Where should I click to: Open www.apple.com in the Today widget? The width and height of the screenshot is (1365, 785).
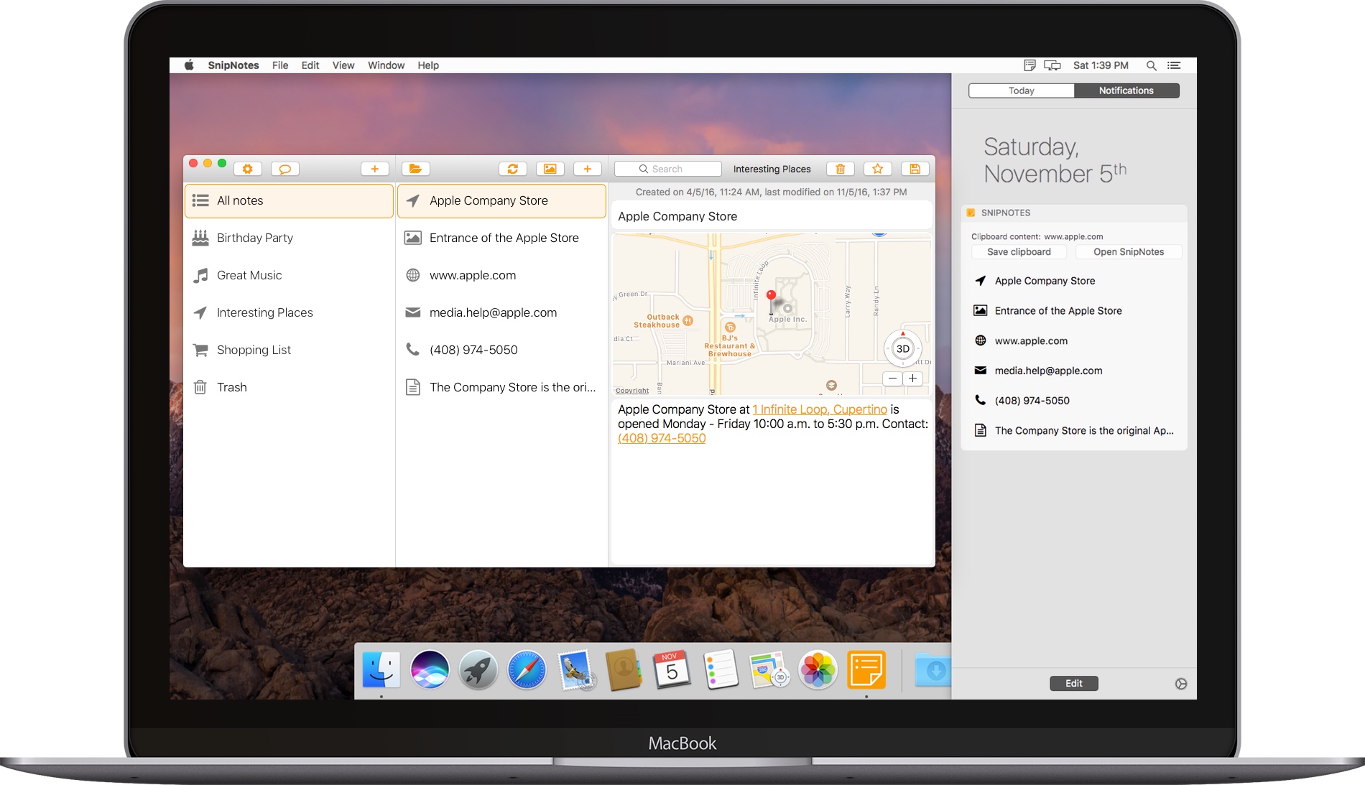point(1074,341)
